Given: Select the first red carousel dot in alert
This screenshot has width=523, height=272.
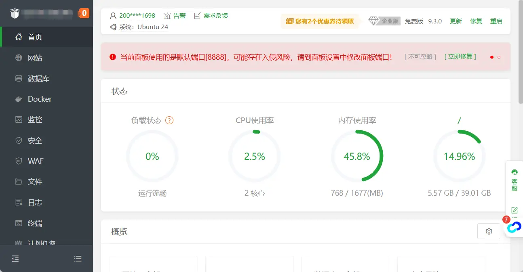Looking at the screenshot, I should [492, 57].
